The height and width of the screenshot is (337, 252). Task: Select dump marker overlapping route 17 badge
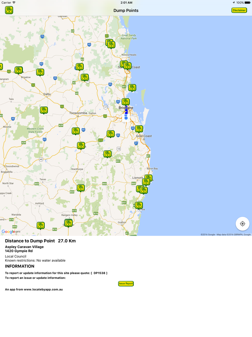point(85,77)
